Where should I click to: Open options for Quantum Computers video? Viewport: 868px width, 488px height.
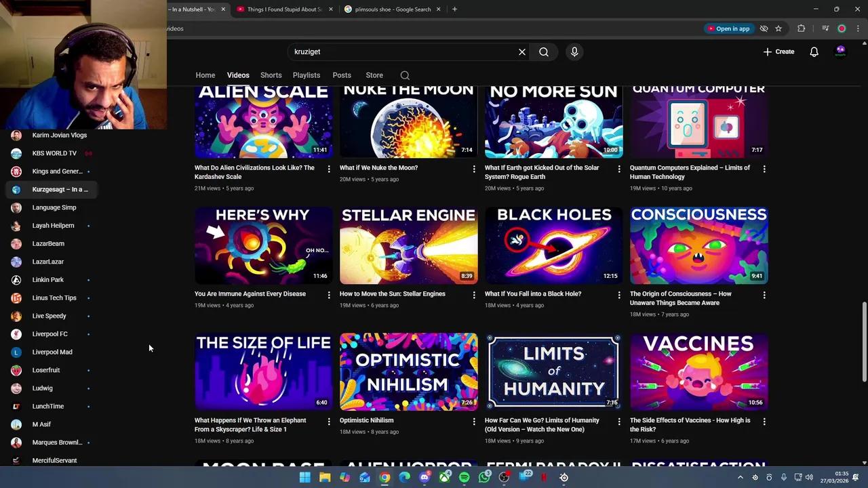pos(764,169)
